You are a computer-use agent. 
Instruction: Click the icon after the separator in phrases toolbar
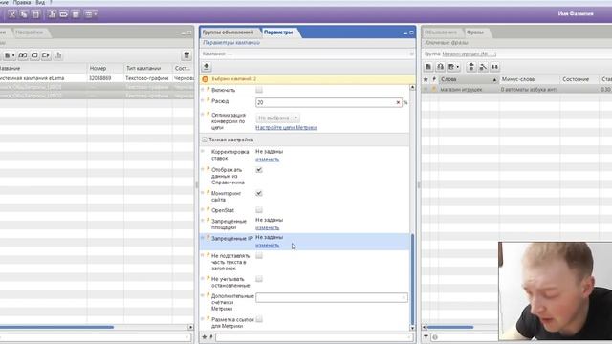point(471,67)
